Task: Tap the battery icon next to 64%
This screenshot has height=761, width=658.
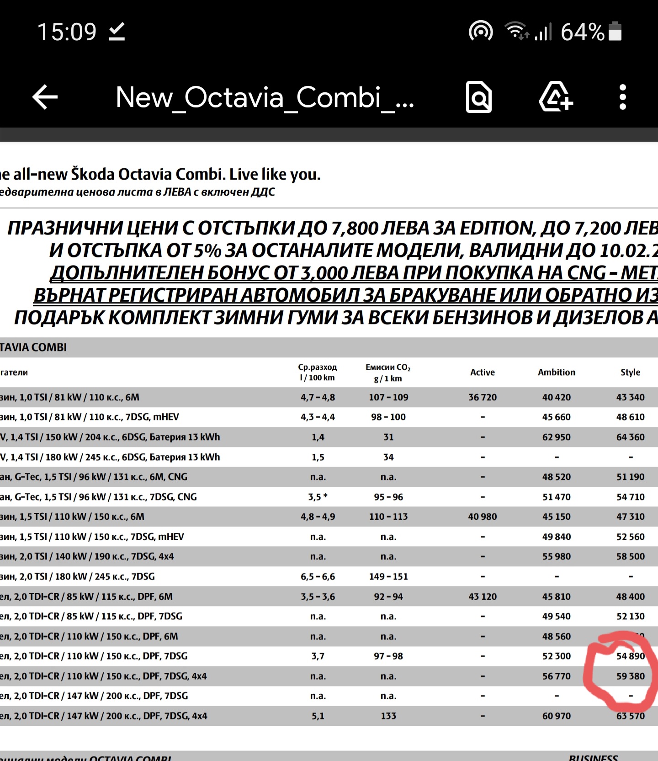Action: (615, 32)
